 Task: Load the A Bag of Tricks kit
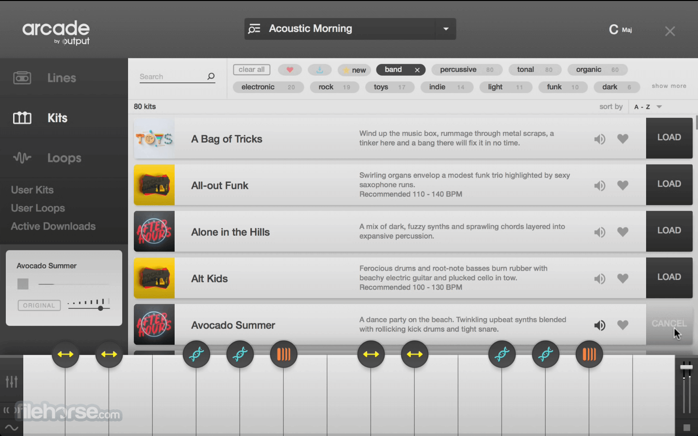pyautogui.click(x=669, y=138)
